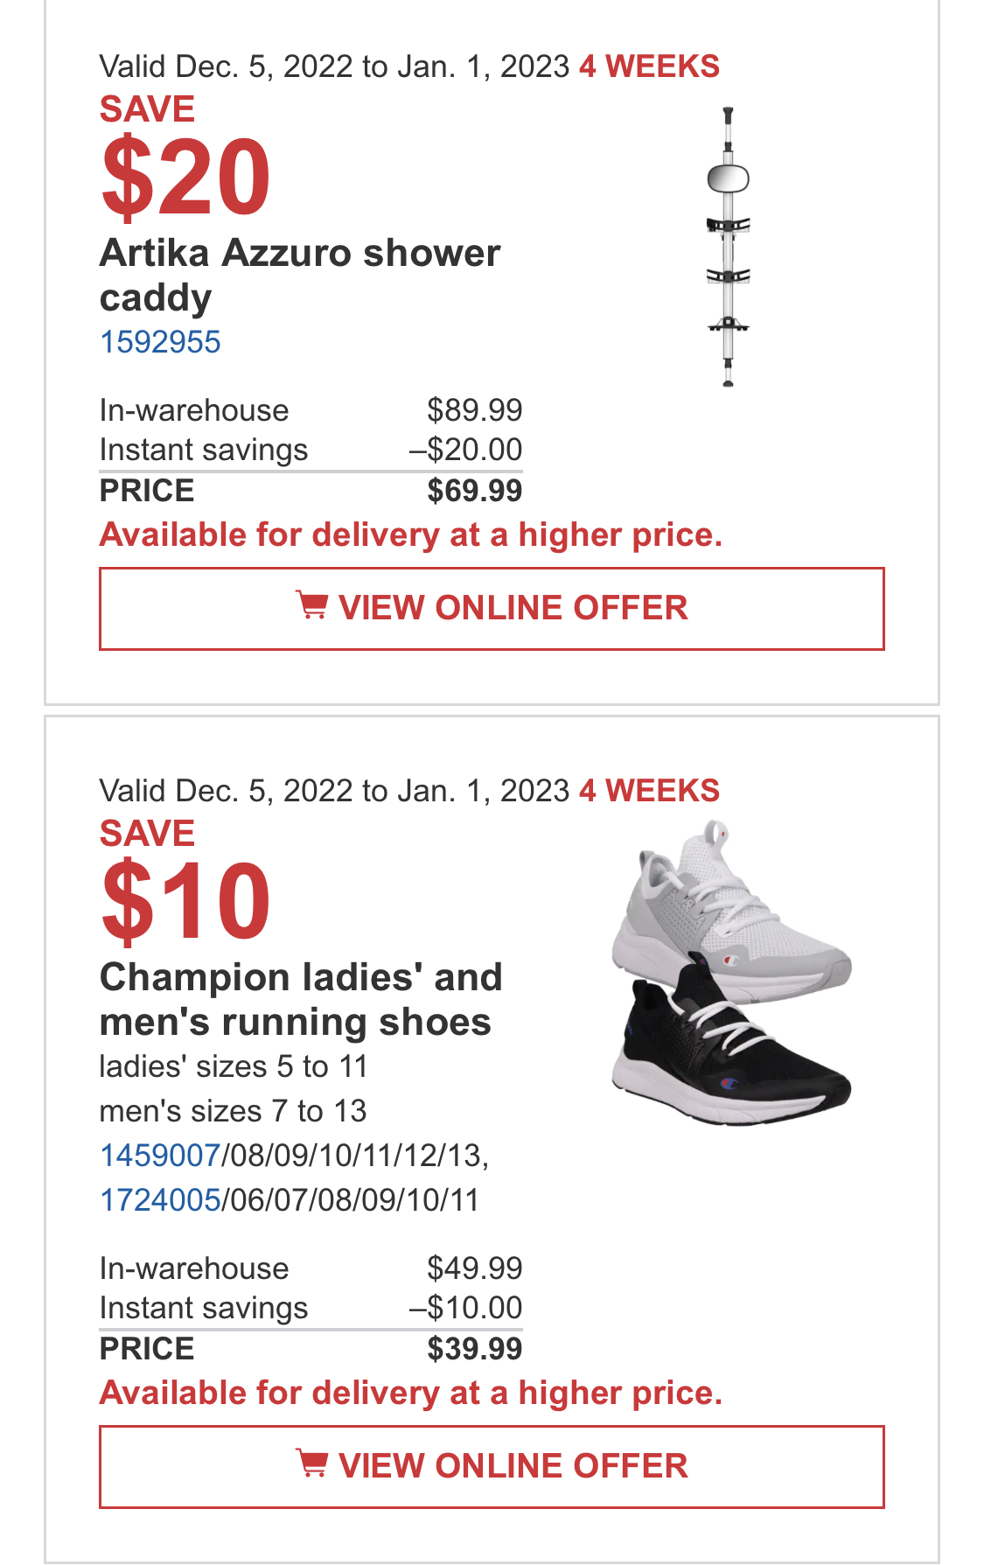The height and width of the screenshot is (1565, 984).
Task: Click Artika Azzuro shower caddy title
Action: (x=300, y=275)
